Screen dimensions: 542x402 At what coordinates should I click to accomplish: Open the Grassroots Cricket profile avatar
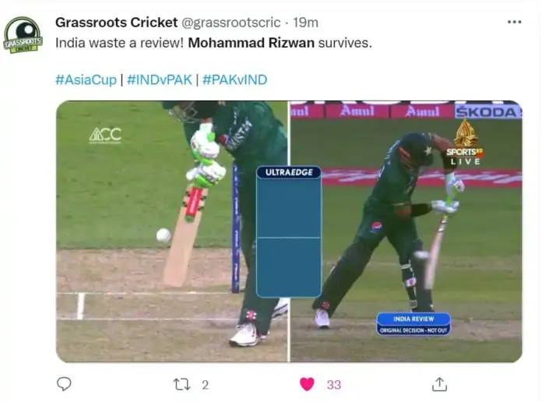(x=23, y=34)
